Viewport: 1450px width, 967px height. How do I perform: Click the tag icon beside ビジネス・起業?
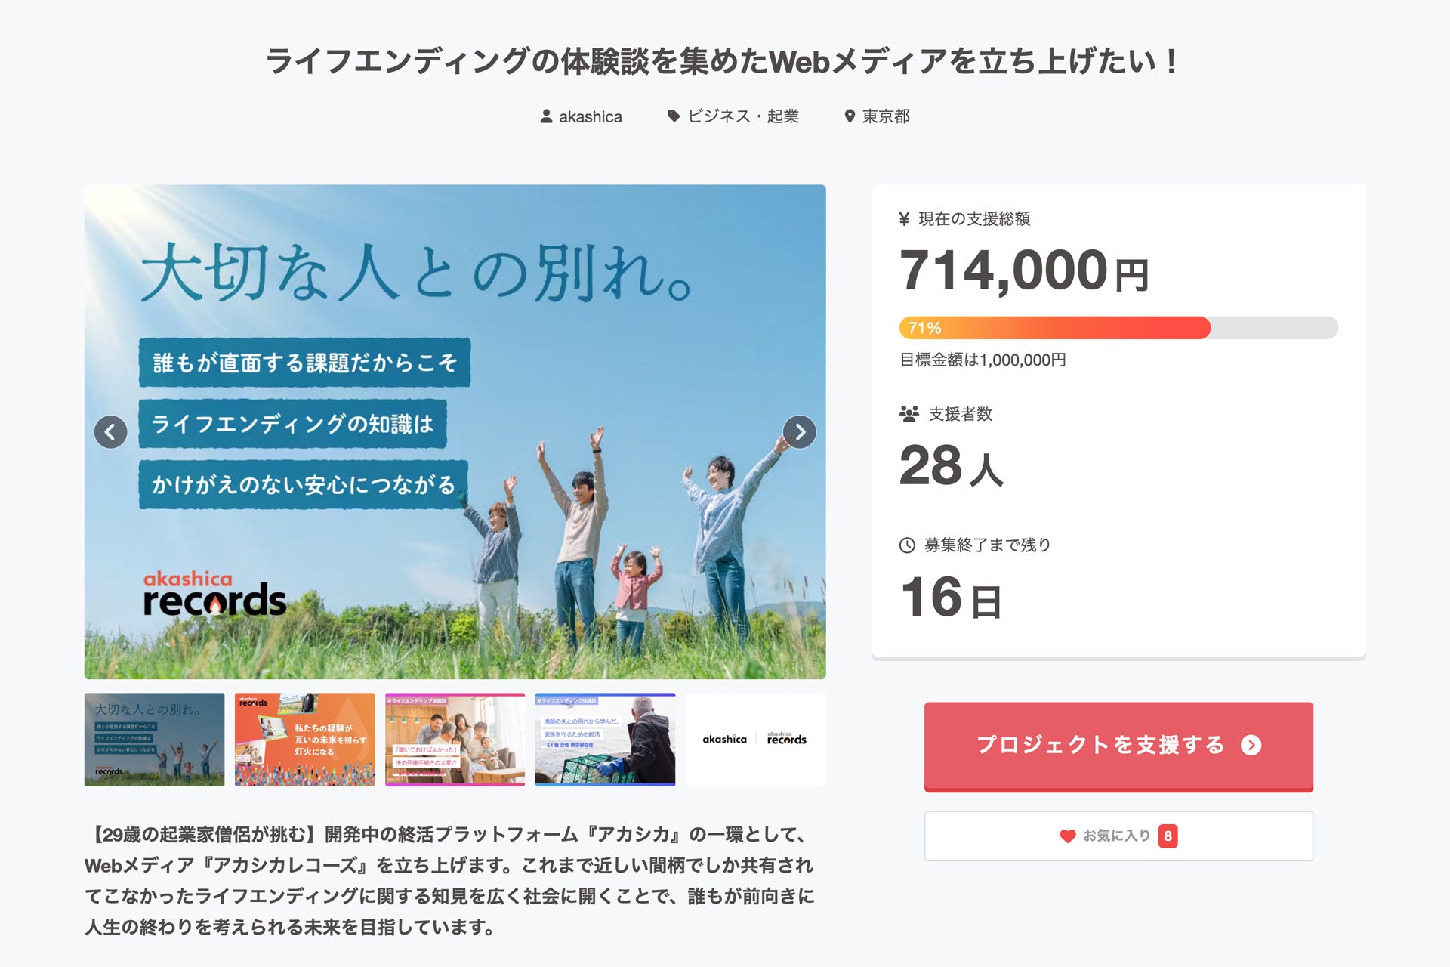(674, 116)
